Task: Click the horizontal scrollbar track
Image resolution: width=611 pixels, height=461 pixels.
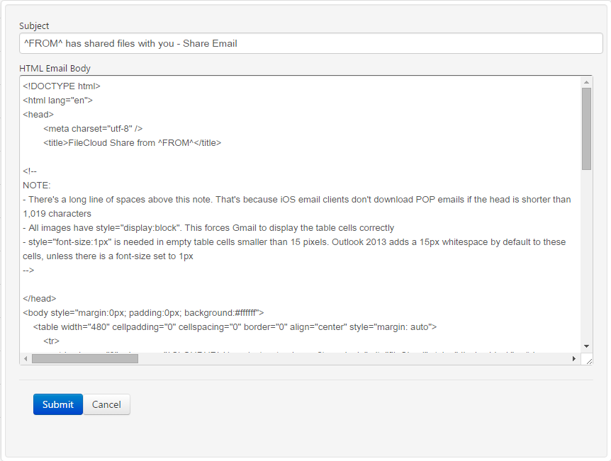Action: click(x=319, y=358)
